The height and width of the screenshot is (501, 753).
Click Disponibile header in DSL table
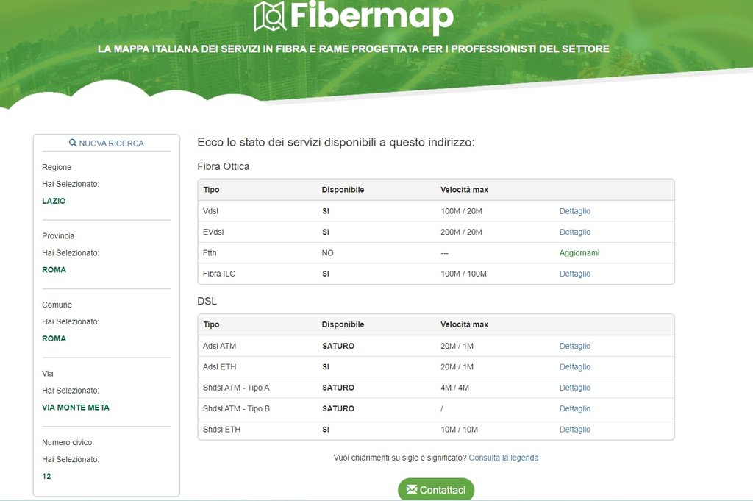(x=343, y=324)
